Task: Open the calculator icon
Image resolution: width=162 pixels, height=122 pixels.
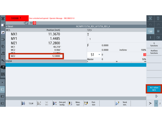Action: [x=158, y=31]
